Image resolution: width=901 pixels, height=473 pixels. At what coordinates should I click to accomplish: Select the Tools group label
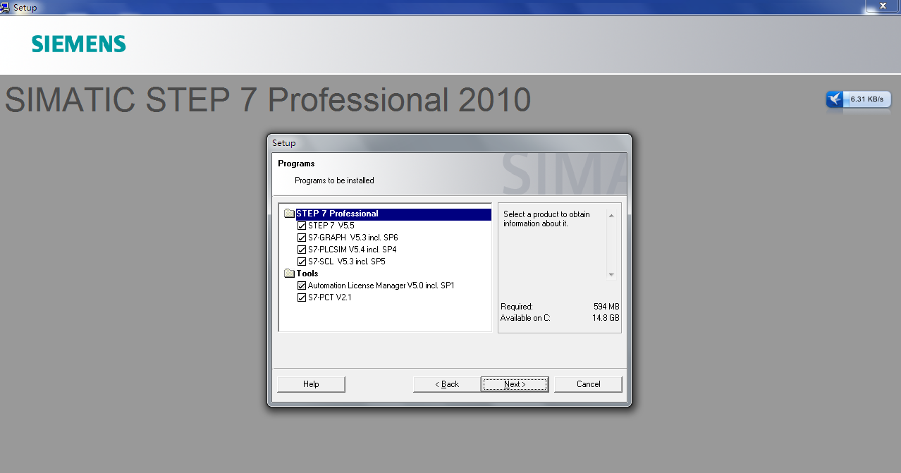tap(307, 274)
